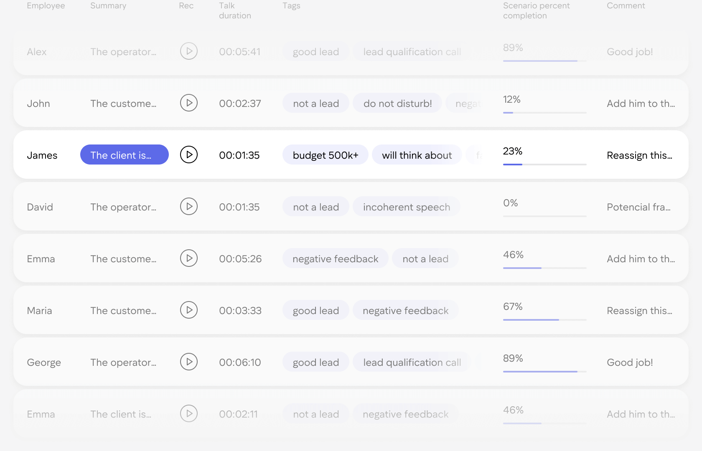Click 'lead qualification call' tag in Alex's row
Screen dimensions: 702x451
pos(412,51)
